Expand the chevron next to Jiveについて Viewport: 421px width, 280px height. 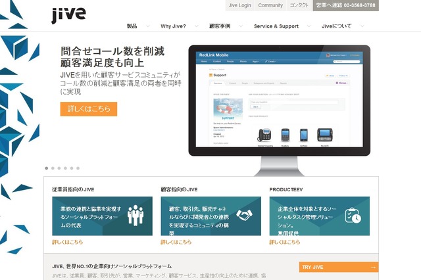[x=362, y=26]
